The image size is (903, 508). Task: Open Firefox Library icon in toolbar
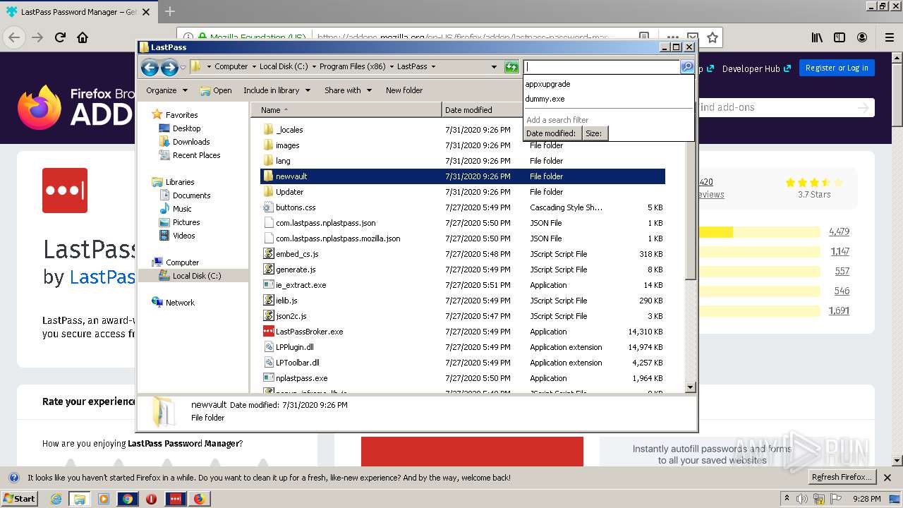coord(817,37)
